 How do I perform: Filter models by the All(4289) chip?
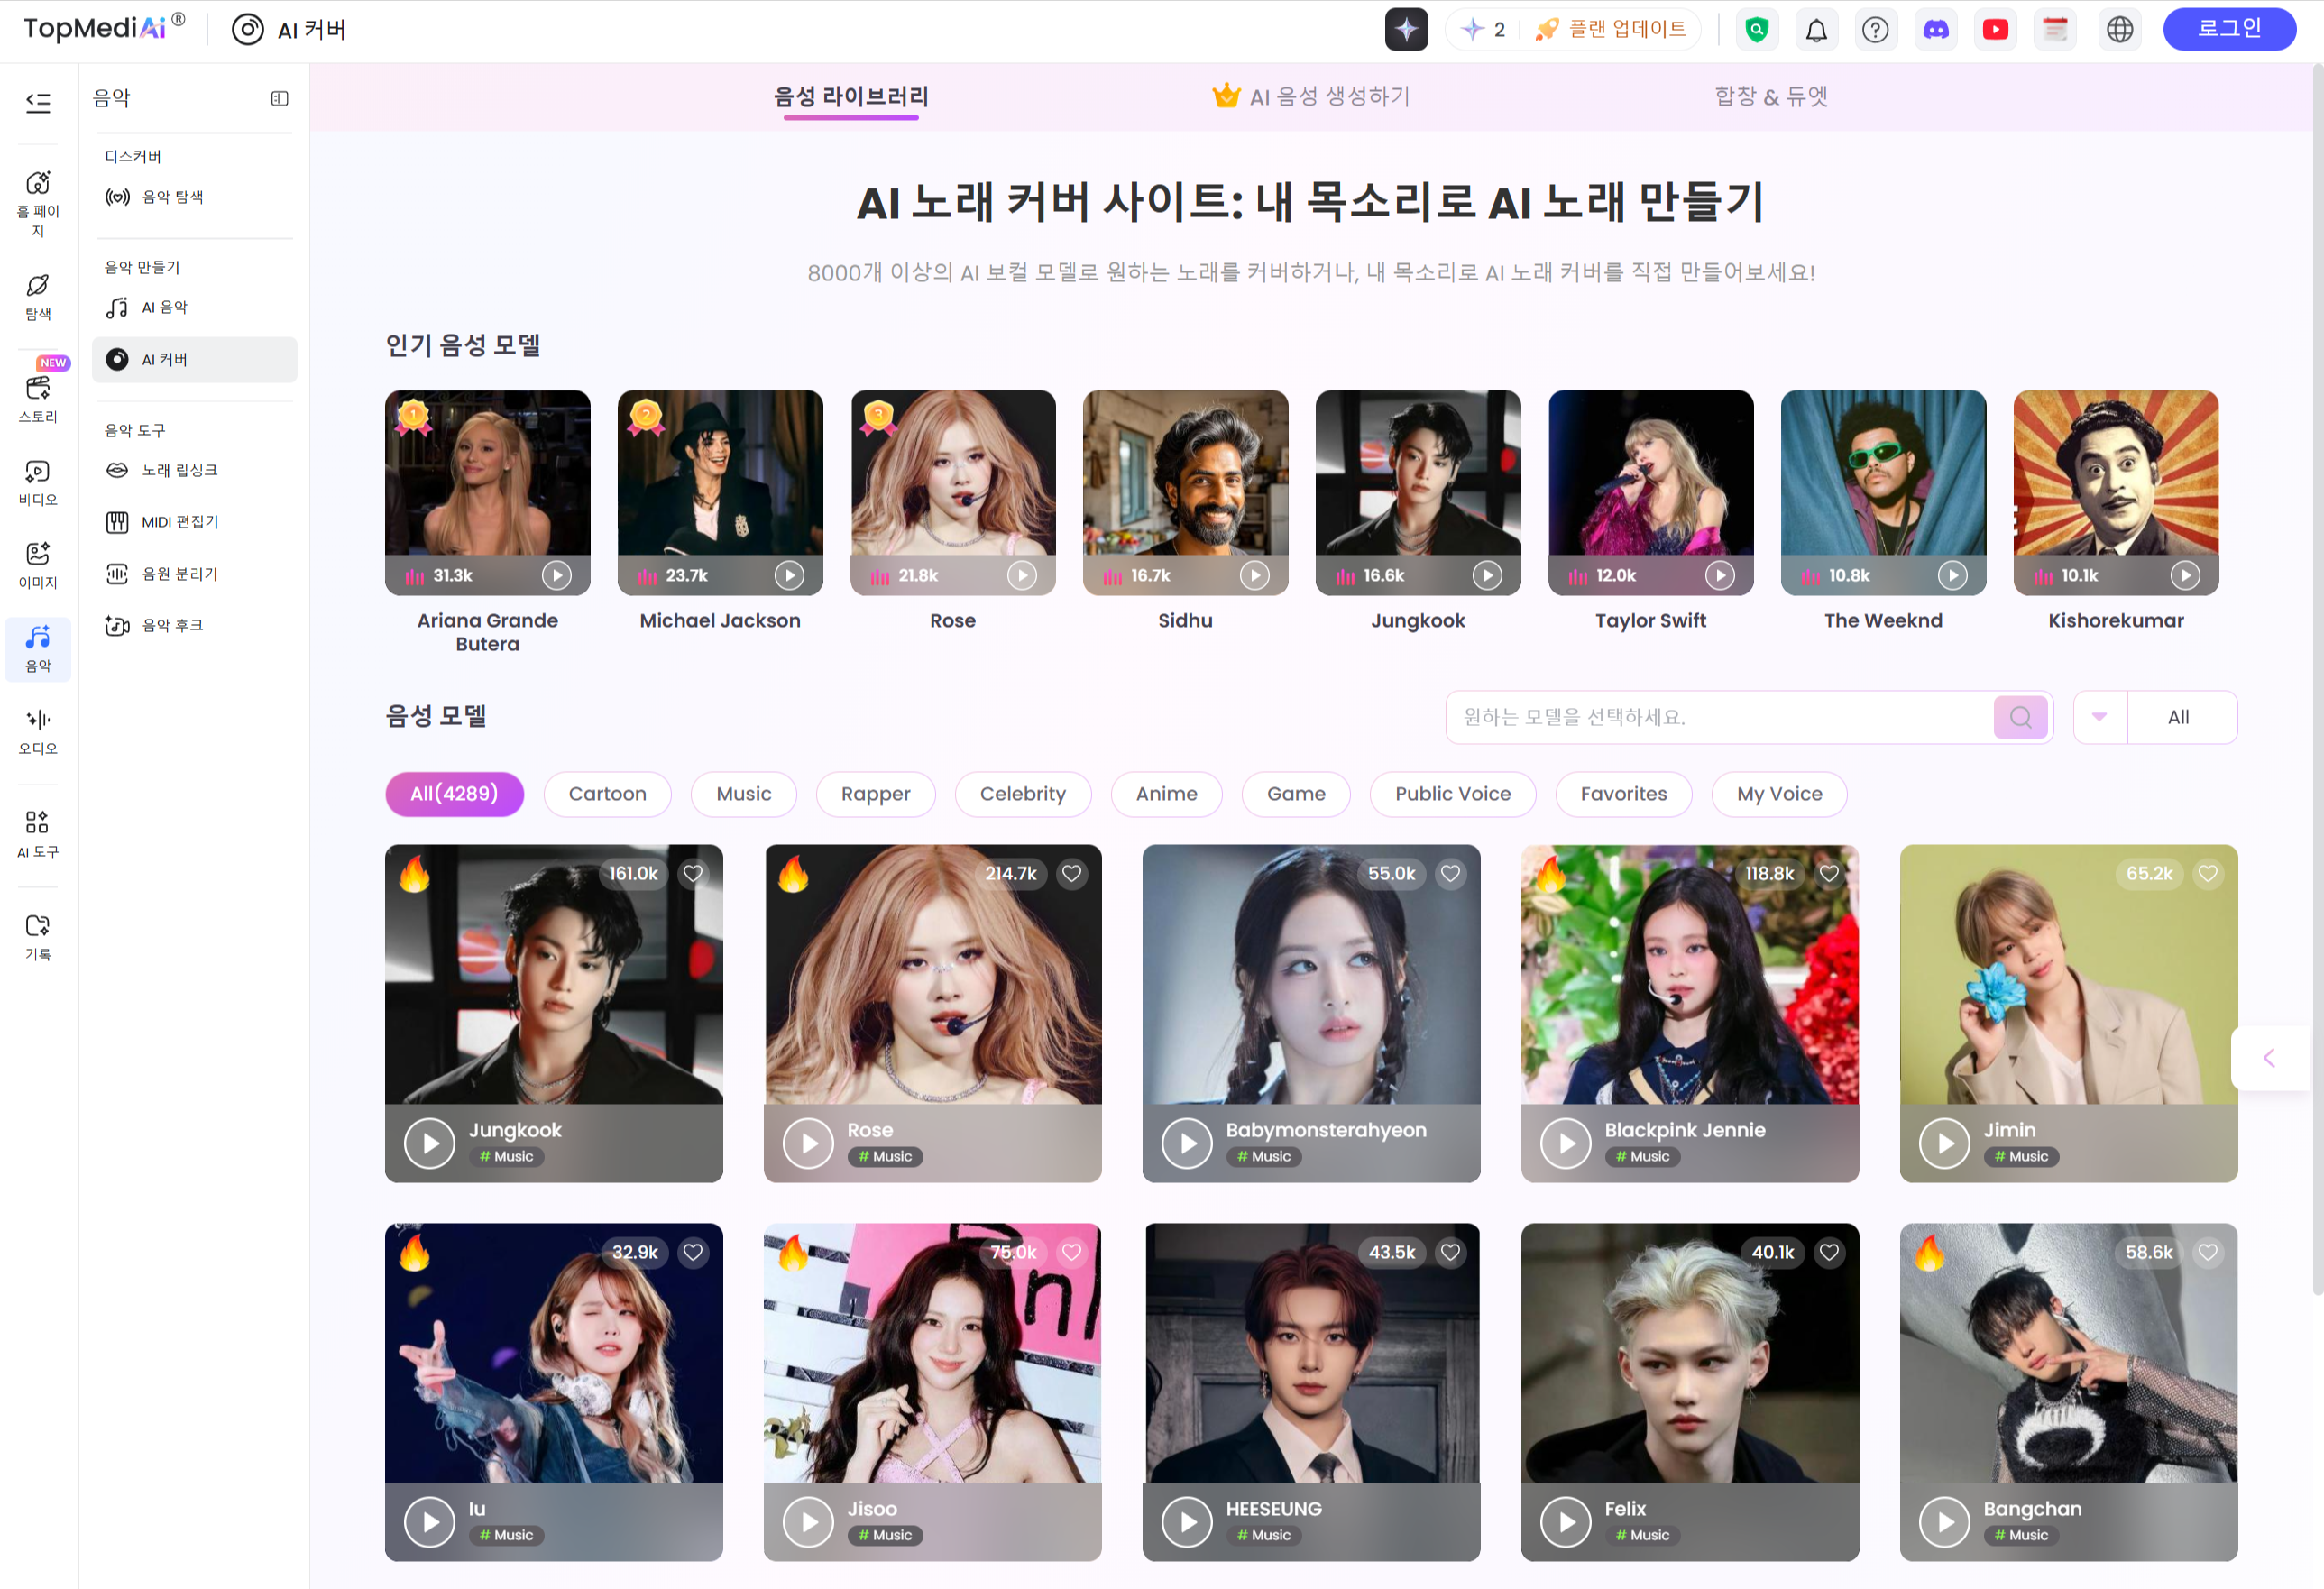tap(454, 794)
